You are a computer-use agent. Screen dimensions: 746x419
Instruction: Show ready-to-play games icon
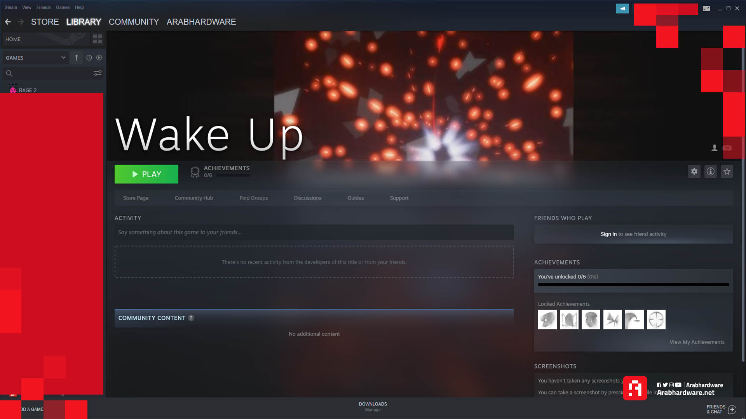[99, 58]
